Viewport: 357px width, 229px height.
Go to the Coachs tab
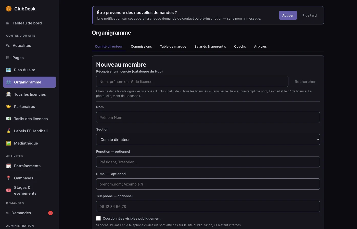point(240,46)
